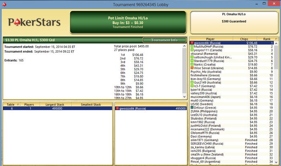Image resolution: width=281 pixels, height=166 pixels.
Task: Click teal status square next to DrKour
Action: 192,107
